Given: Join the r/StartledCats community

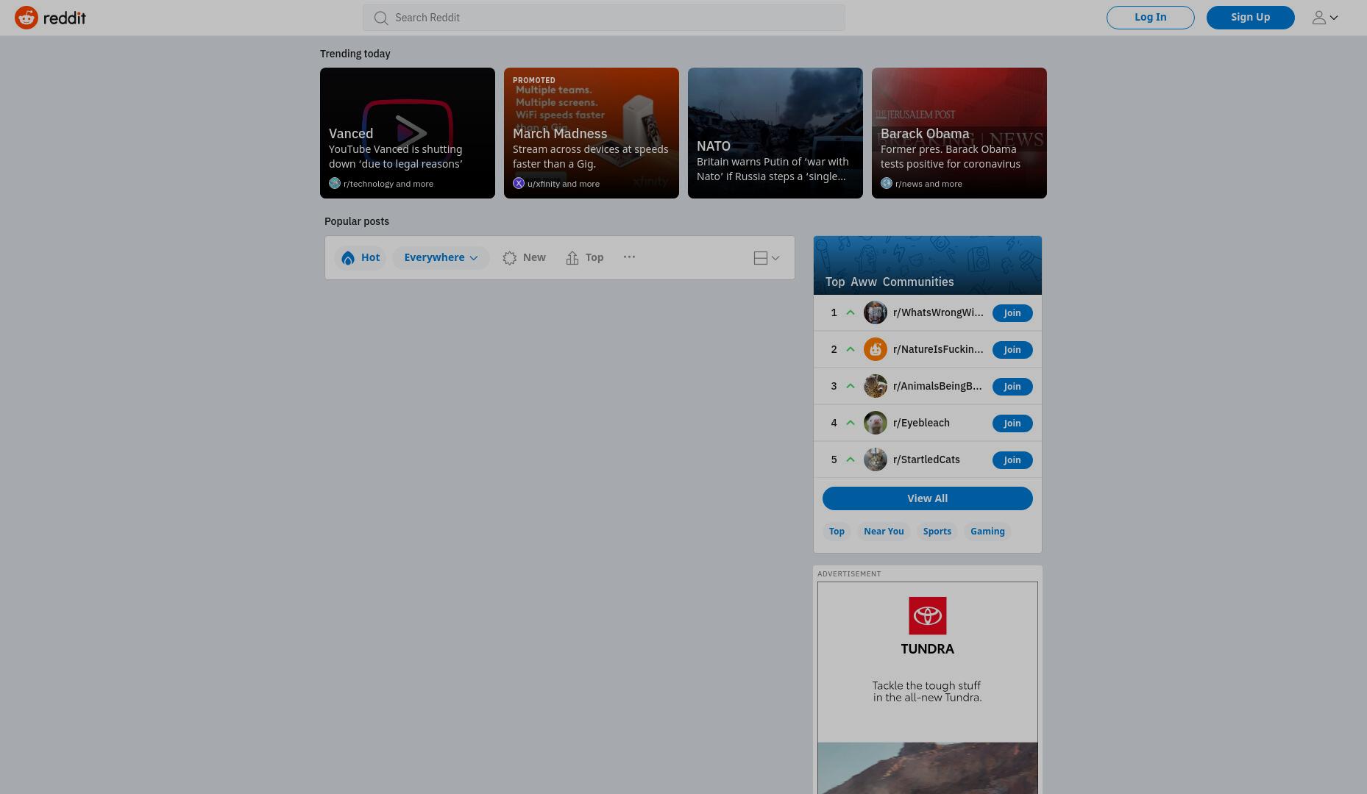Looking at the screenshot, I should 1012,460.
